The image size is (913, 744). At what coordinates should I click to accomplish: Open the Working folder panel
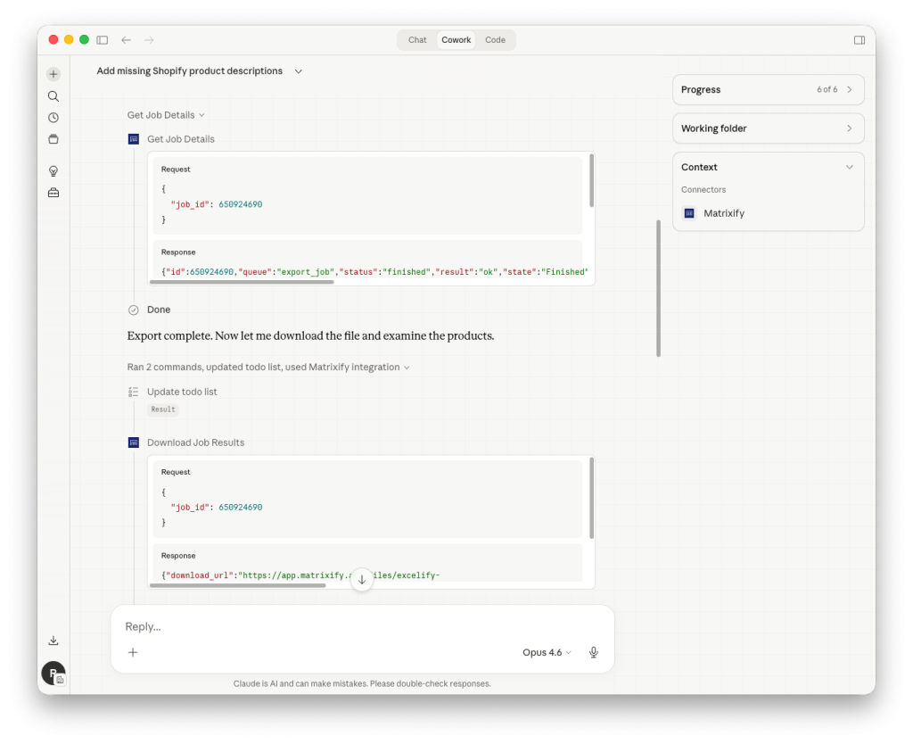(x=768, y=128)
